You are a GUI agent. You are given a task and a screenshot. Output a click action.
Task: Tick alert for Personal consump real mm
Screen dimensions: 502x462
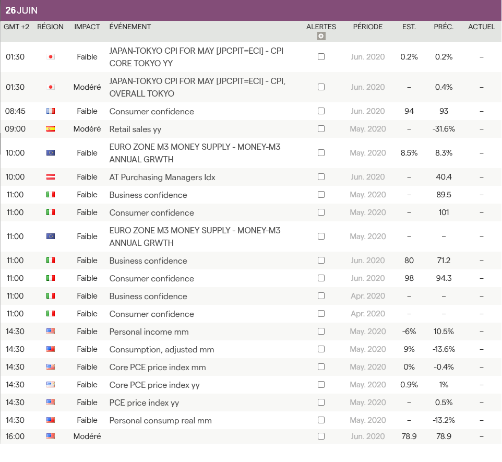321,420
